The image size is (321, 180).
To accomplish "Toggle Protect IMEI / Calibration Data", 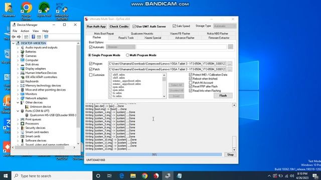I will pyautogui.click(x=191, y=74).
